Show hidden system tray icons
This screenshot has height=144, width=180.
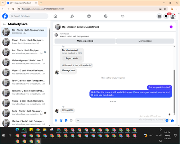tap(157, 135)
